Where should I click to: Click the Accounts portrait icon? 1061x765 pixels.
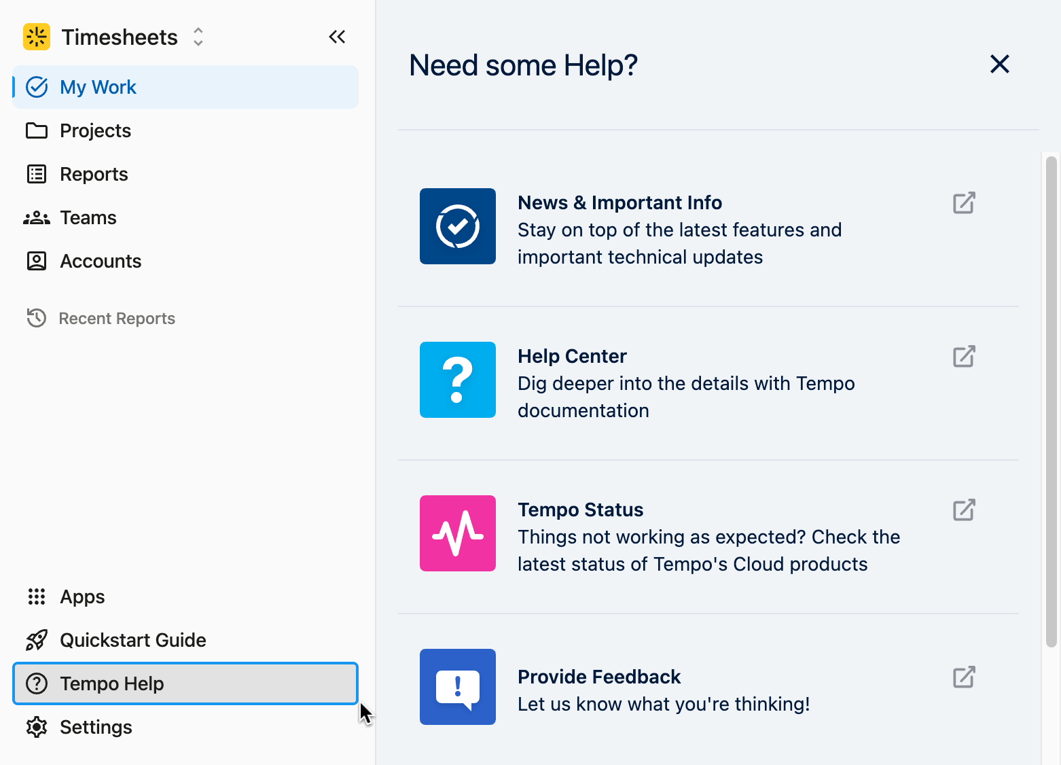tap(37, 261)
